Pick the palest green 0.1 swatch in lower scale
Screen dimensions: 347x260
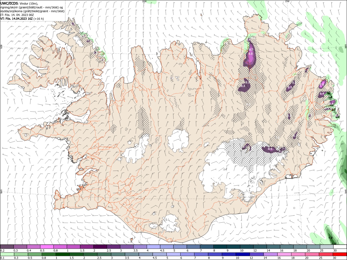point(7,254)
